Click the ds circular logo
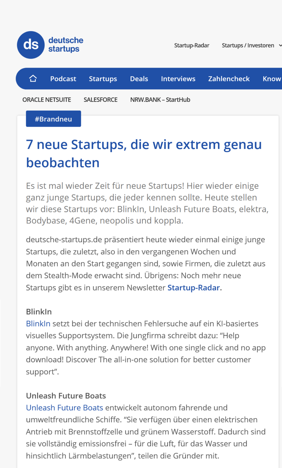The height and width of the screenshot is (468, 282). [x=31, y=45]
